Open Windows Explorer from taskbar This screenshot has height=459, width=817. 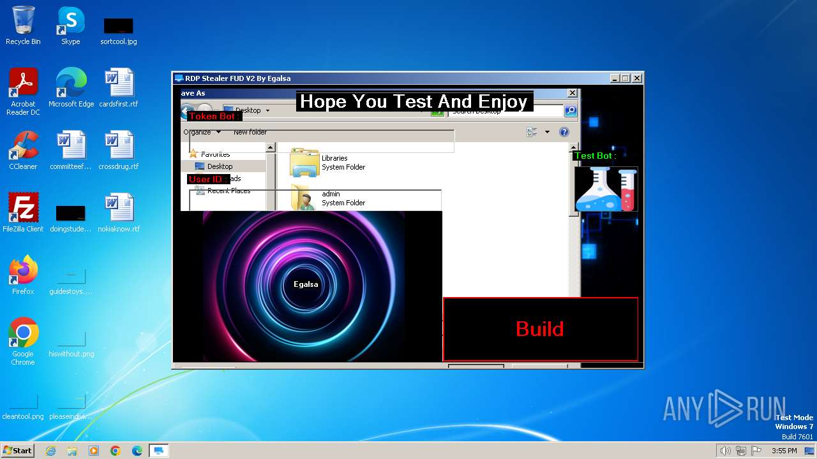pyautogui.click(x=72, y=451)
